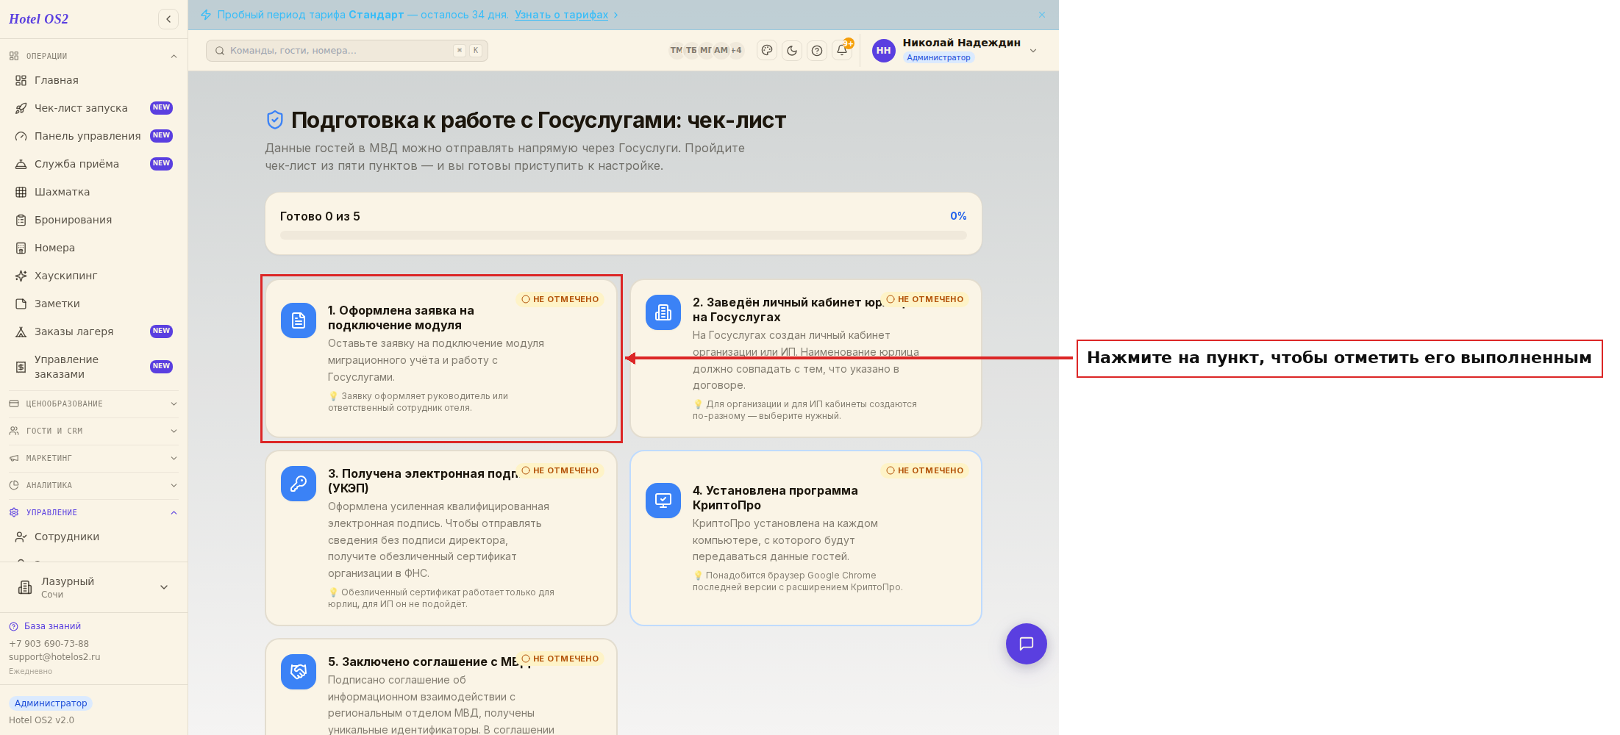The width and height of the screenshot is (1620, 735).
Task: Click НЕ ОТМЕЧЕНО badge on card 3
Action: pos(560,470)
